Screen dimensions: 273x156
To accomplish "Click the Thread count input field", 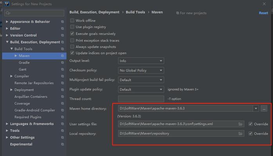I will pos(141,99).
